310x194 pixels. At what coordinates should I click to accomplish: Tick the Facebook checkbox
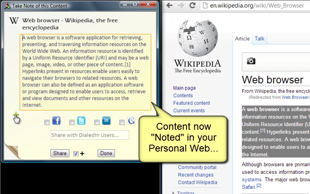click(47, 122)
